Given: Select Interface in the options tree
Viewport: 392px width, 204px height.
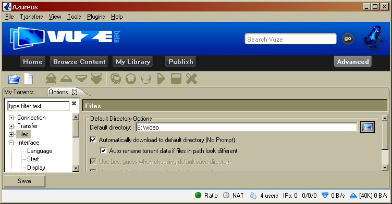Looking at the screenshot, I should [28, 143].
